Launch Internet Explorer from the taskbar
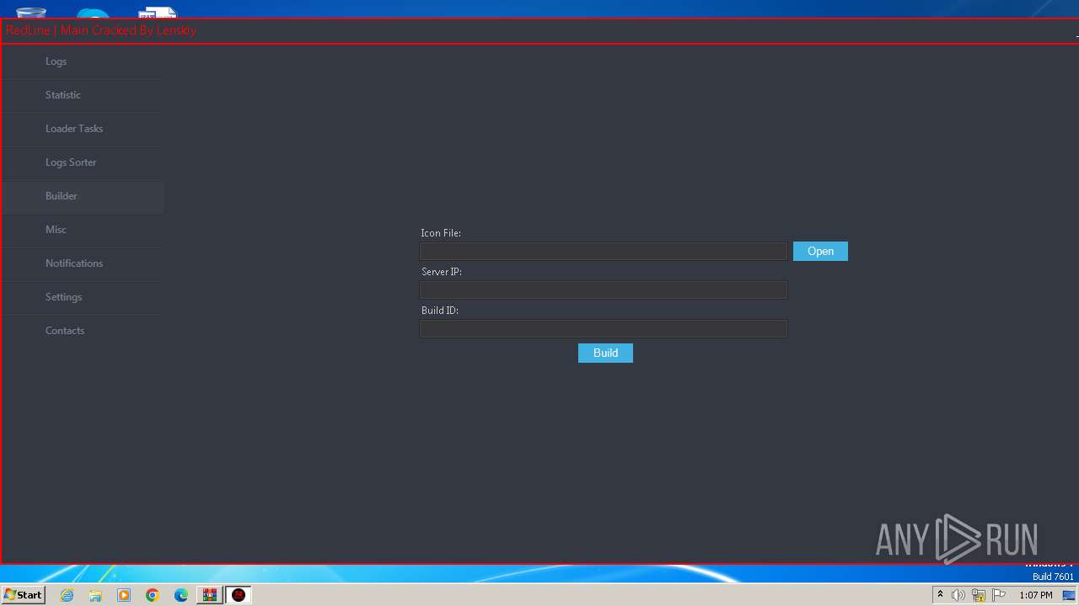This screenshot has height=606, width=1079. point(67,595)
